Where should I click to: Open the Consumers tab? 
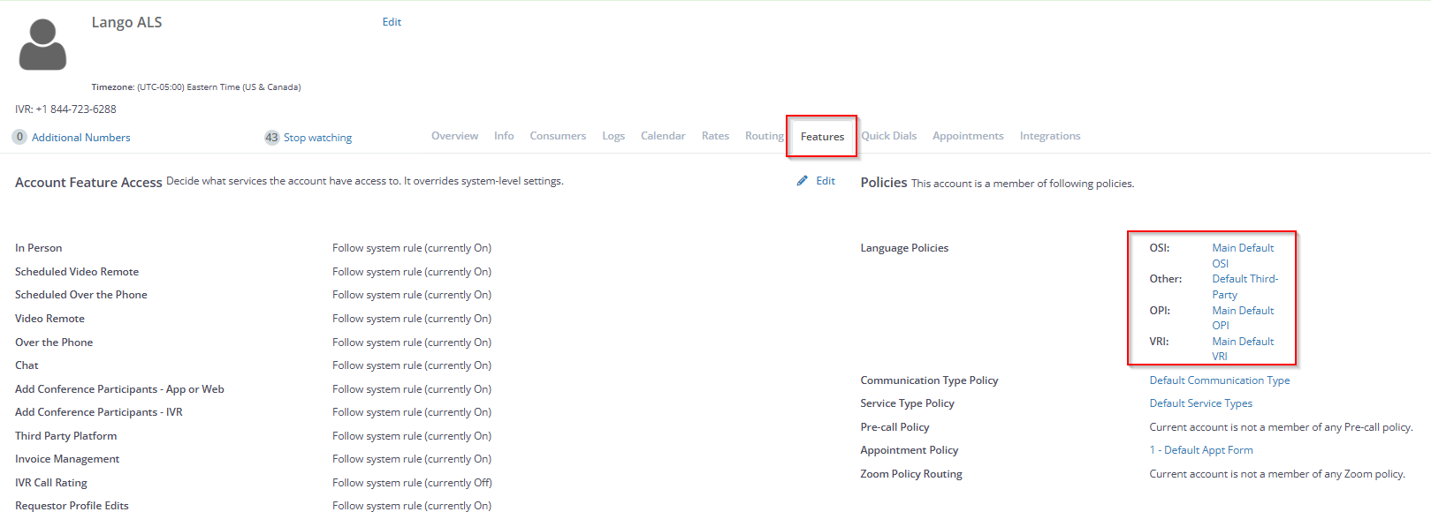click(558, 136)
